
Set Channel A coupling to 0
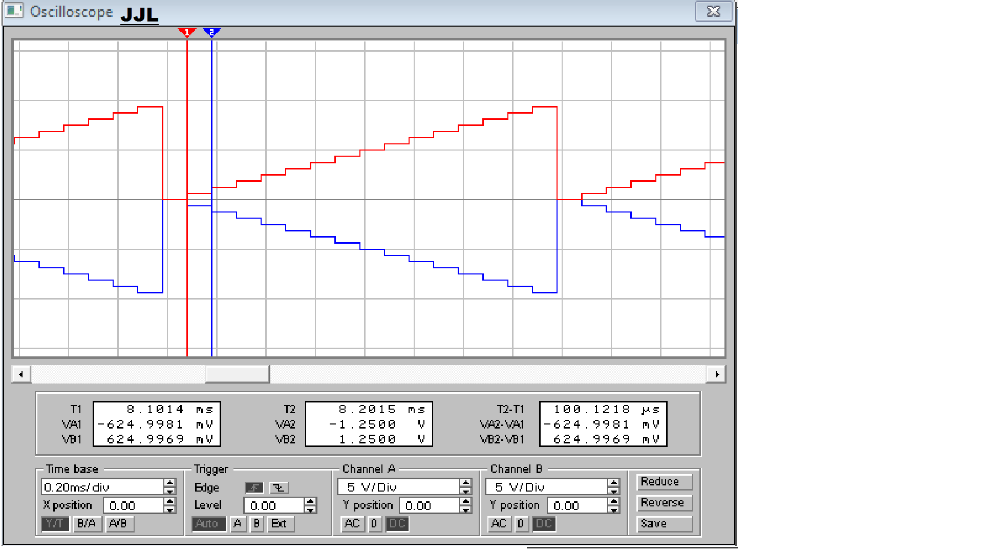point(375,524)
